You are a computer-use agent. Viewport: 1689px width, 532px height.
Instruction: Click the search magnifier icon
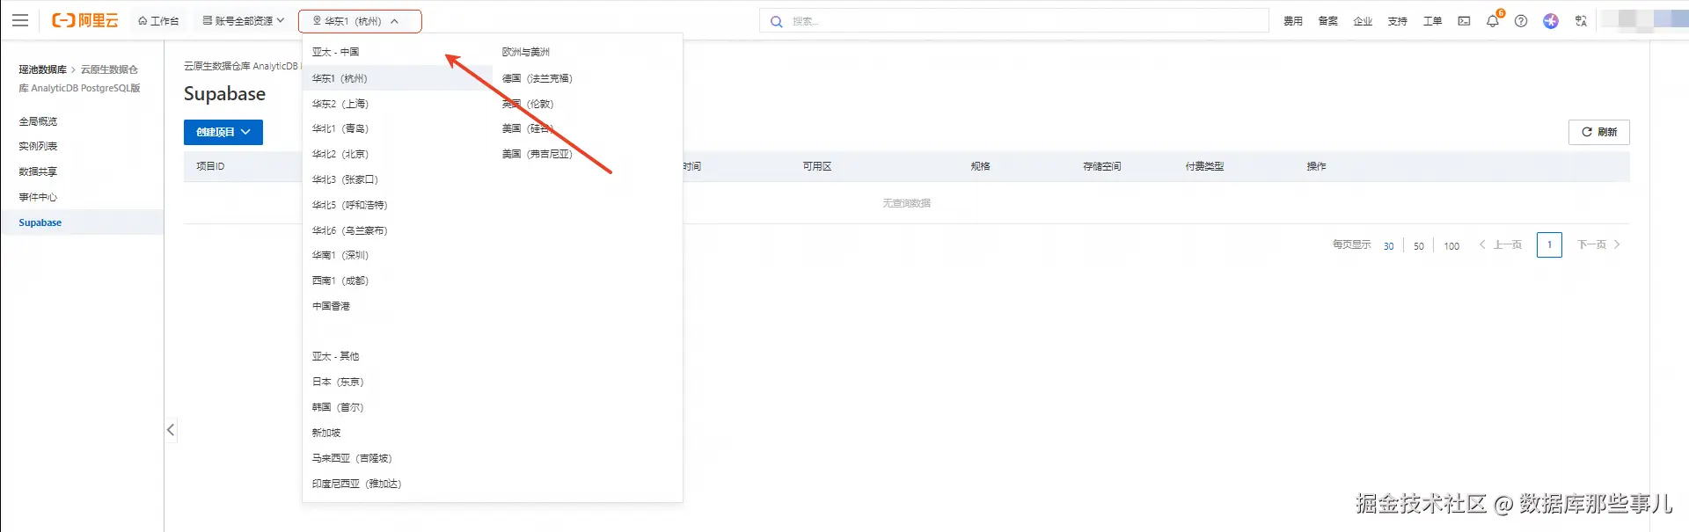[776, 21]
